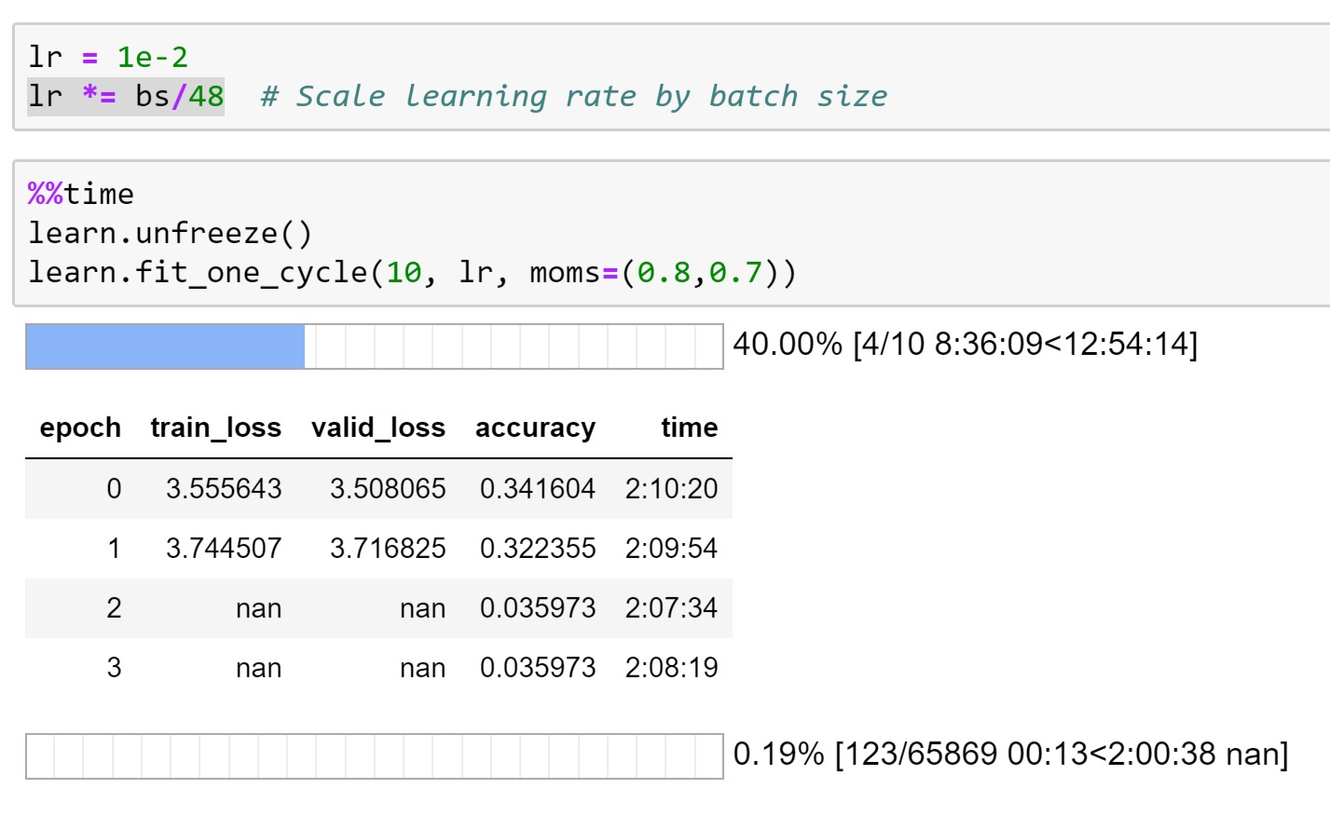
Task: Select train_loss value 3.555643 in epoch 0
Action: [224, 489]
